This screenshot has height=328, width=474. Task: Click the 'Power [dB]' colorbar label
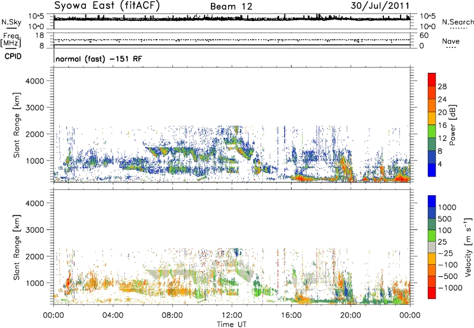click(x=452, y=126)
